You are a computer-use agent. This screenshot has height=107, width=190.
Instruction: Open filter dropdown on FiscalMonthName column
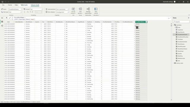click(x=146, y=22)
